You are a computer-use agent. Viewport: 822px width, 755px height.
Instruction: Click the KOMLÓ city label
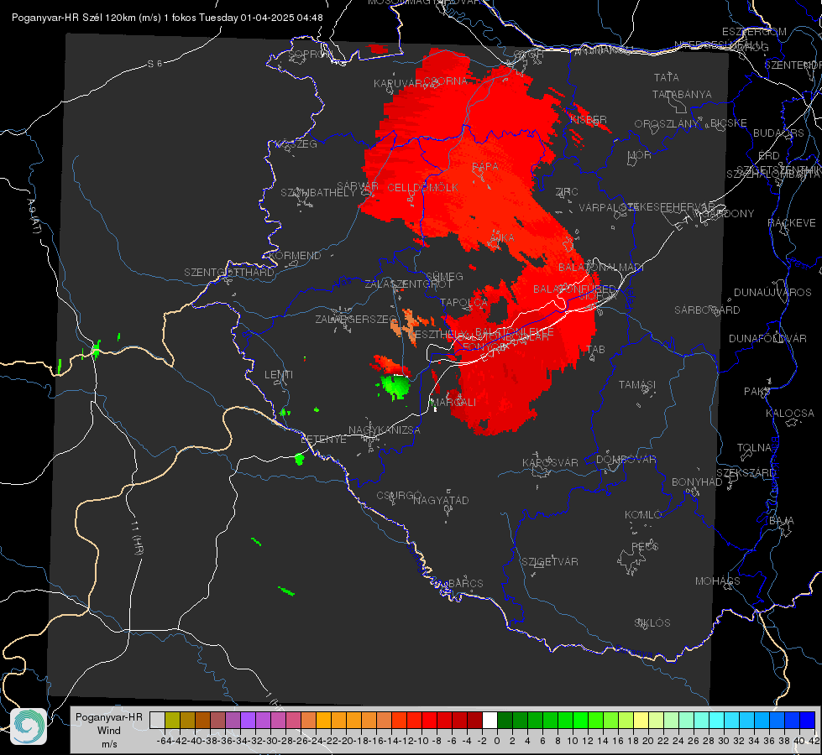coord(643,515)
